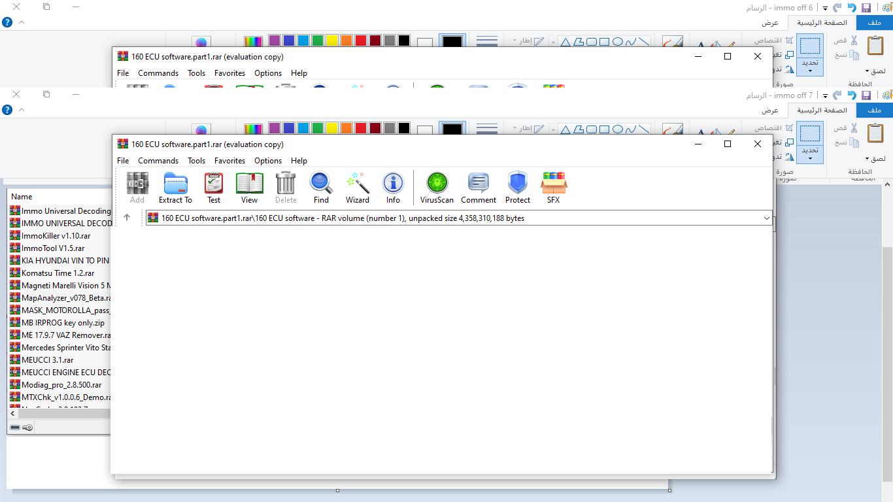
Task: Click Extract To in the WinRAR toolbar
Action: [x=175, y=188]
